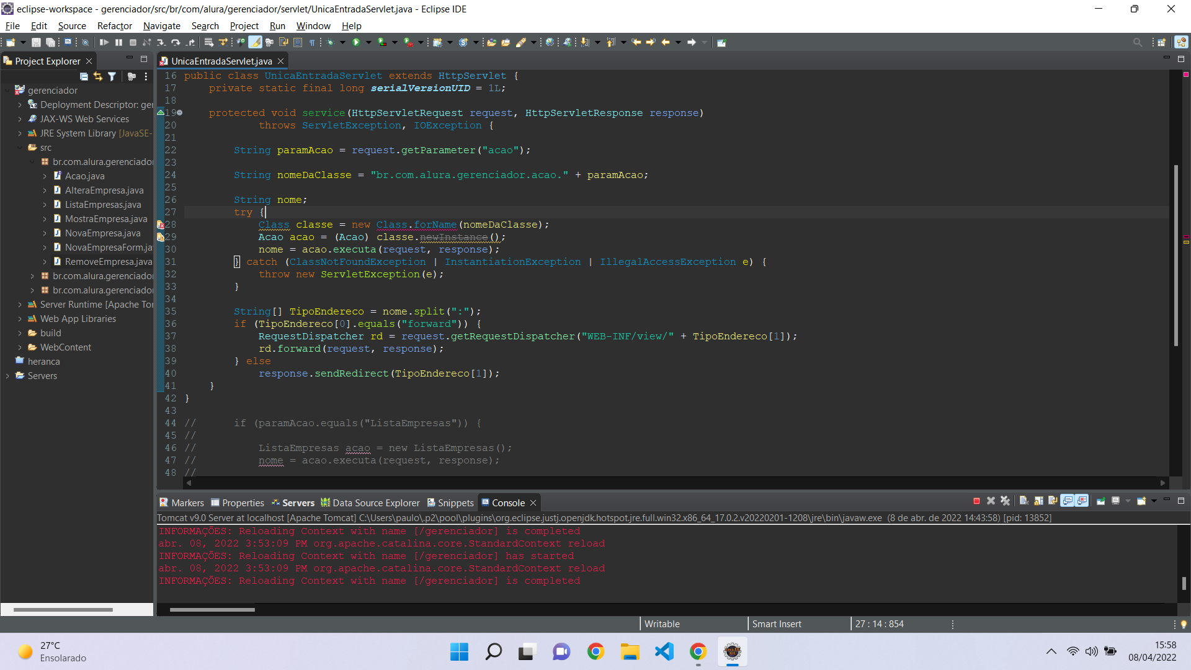The width and height of the screenshot is (1191, 670).
Task: Open the web browser globe icon
Action: click(x=549, y=42)
